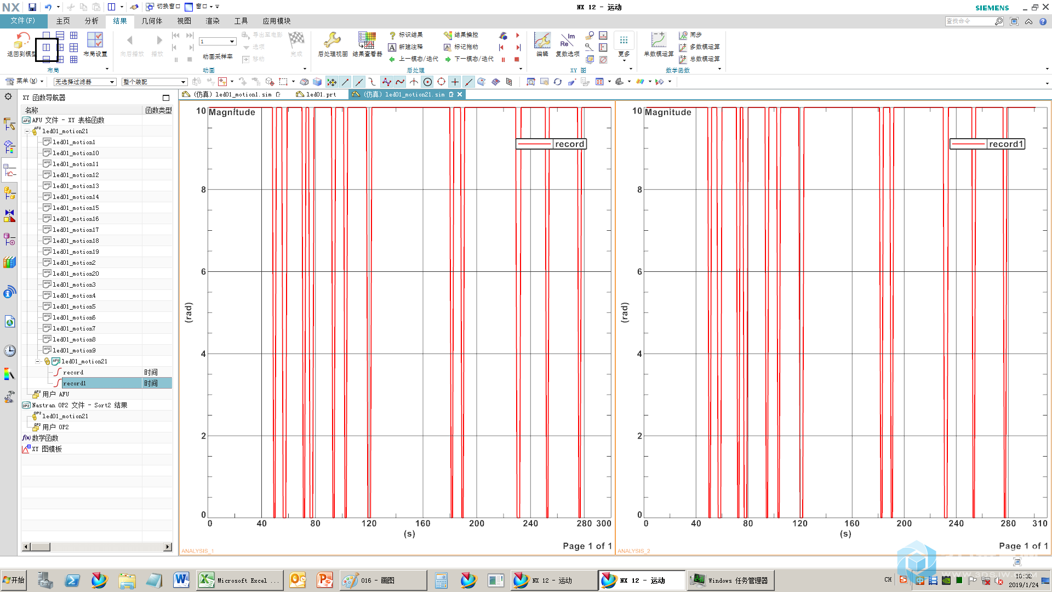
Task: Open the Result Viewer (结果查看器) tool
Action: [367, 44]
